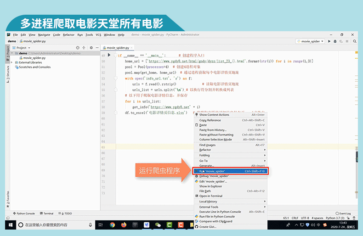The image size is (363, 236).
Task: Click the Windows Start button
Action: point(11,225)
